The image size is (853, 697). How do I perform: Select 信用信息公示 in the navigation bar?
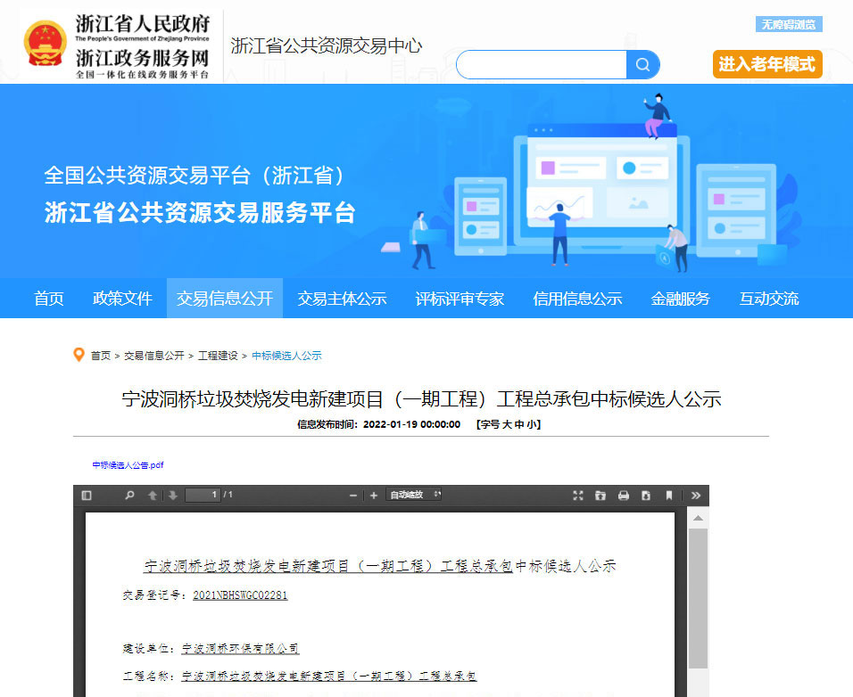pos(577,299)
